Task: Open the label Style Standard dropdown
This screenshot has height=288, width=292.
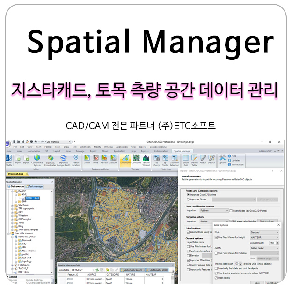Action: pyautogui.click(x=264, y=232)
